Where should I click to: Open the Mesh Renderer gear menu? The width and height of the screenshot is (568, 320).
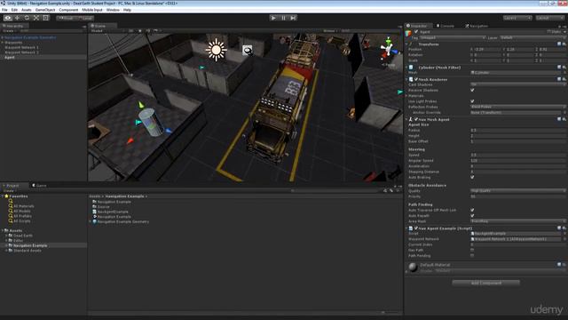pos(564,79)
